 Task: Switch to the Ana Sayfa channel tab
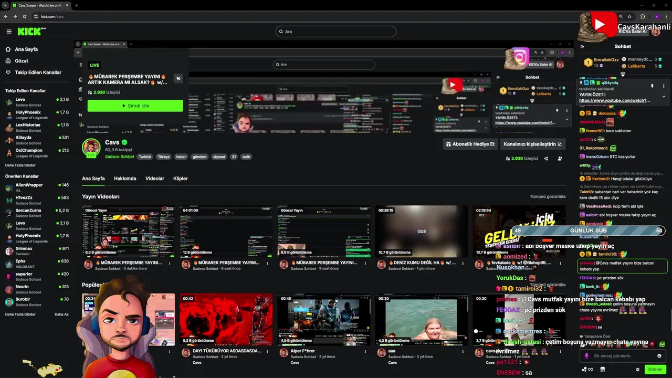pos(93,178)
